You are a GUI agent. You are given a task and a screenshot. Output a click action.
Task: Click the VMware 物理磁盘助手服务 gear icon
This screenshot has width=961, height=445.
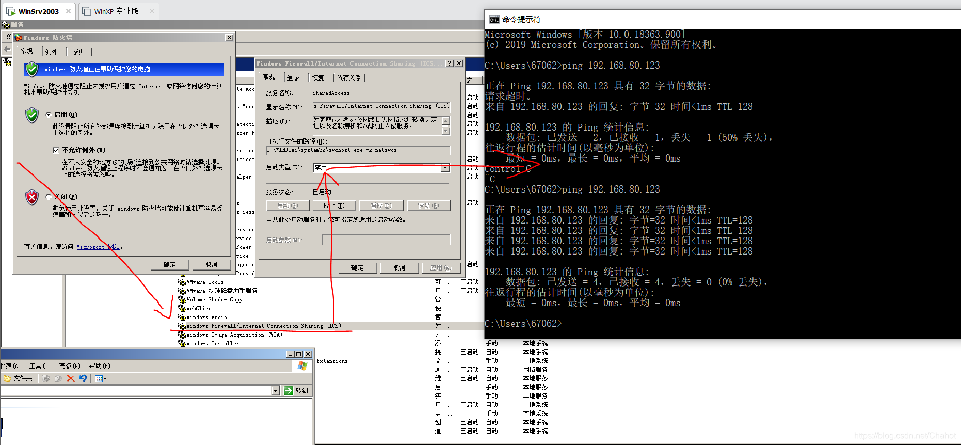pos(181,291)
